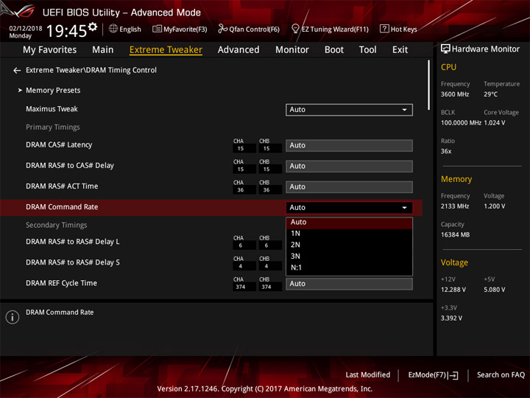This screenshot has height=398, width=530.
Task: Click the info icon at bottom left
Action: click(x=13, y=317)
